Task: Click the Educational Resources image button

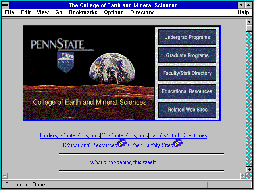Action: point(187,91)
